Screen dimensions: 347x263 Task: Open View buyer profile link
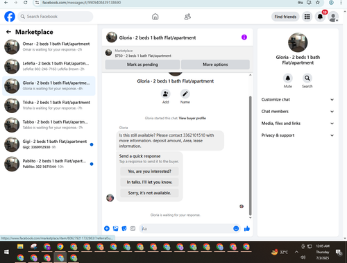(x=192, y=118)
